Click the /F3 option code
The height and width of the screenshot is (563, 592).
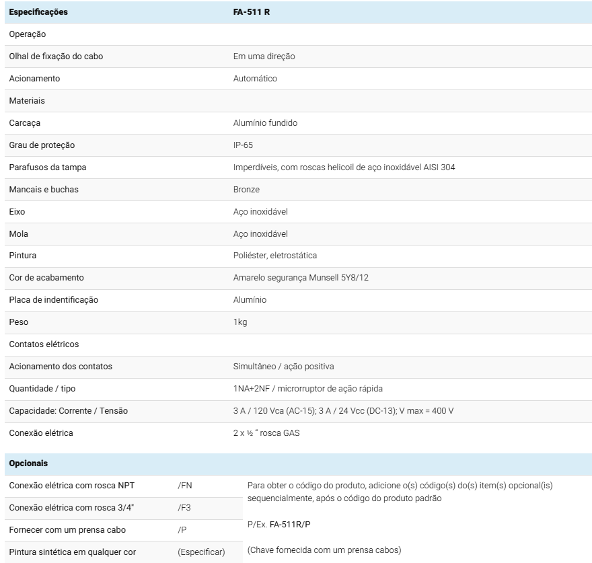tap(185, 508)
